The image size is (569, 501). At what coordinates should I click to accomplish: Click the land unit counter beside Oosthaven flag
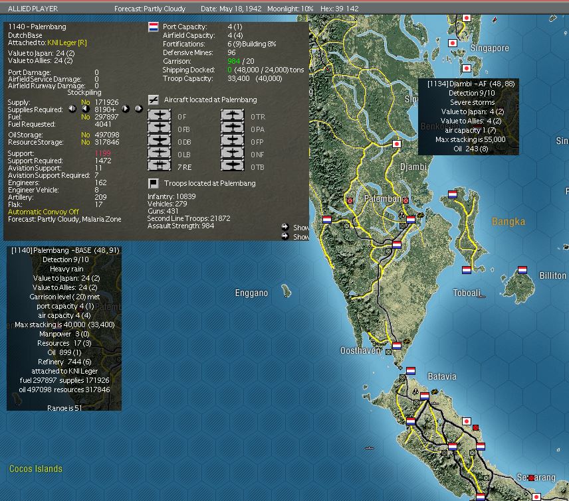[x=388, y=352]
